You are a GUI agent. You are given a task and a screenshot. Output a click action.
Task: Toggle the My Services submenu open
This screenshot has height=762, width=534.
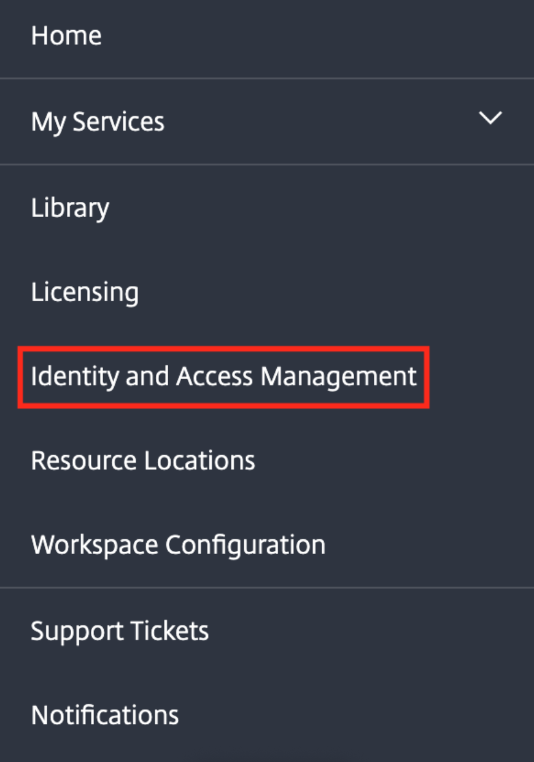490,118
